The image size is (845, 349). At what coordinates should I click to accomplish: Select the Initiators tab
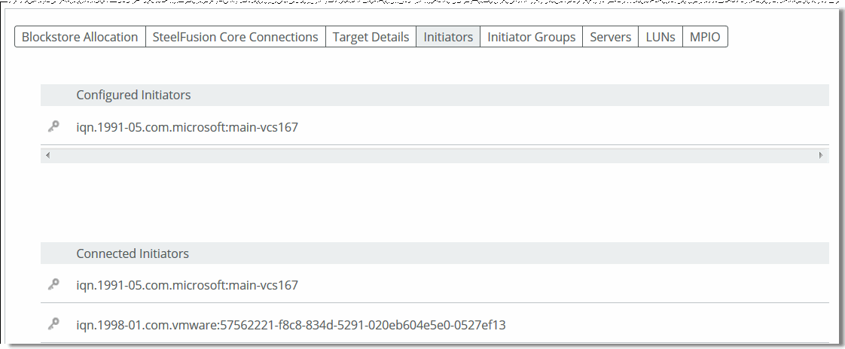tap(448, 37)
